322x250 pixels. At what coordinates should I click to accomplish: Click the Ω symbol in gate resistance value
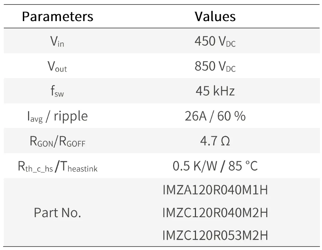pos(225,141)
